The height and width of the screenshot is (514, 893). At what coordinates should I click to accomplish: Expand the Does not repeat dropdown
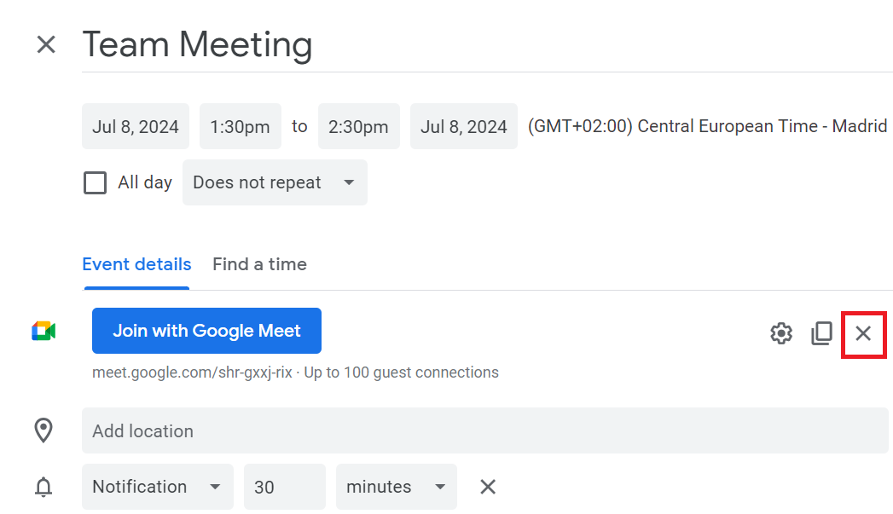click(274, 182)
